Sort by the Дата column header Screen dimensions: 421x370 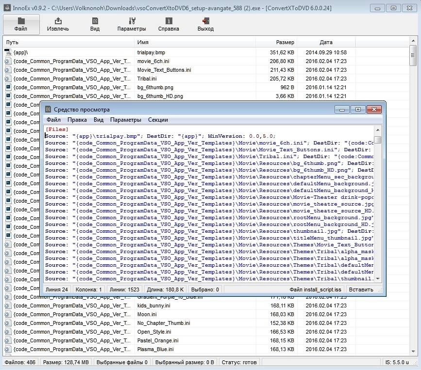click(326, 42)
